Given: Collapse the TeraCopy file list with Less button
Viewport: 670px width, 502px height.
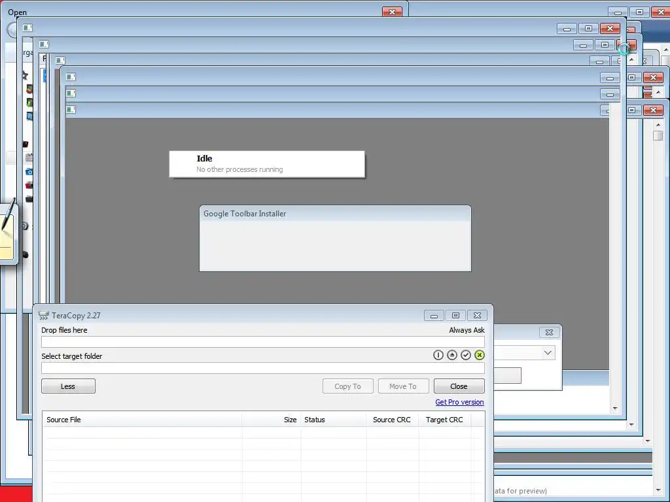Looking at the screenshot, I should [x=68, y=386].
